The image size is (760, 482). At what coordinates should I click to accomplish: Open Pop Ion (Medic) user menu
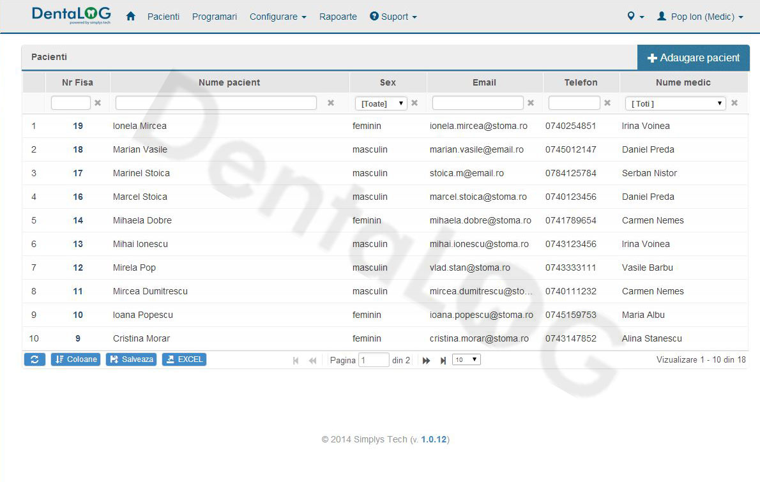(x=700, y=17)
